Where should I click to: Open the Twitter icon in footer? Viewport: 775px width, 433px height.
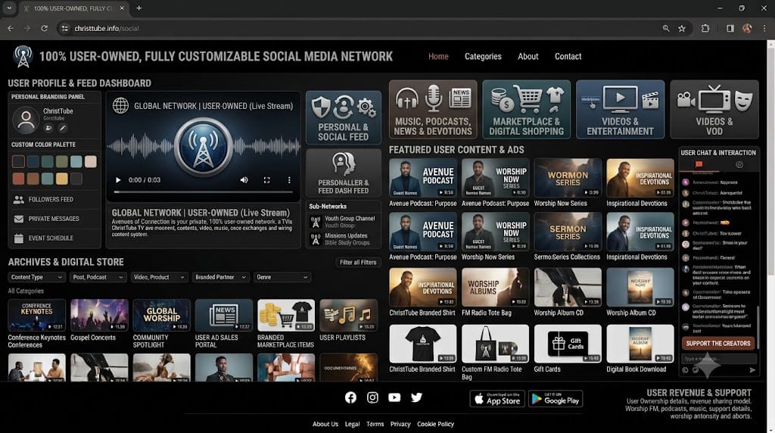(416, 397)
